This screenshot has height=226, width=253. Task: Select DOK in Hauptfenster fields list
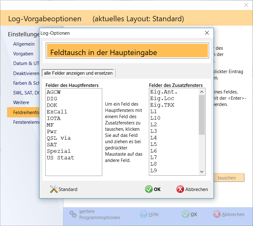(74, 105)
